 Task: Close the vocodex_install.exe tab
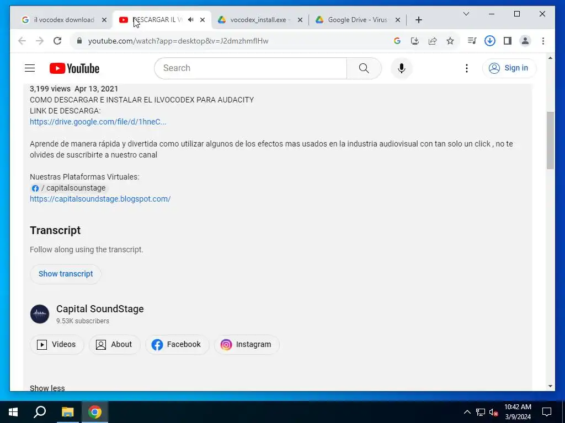[300, 20]
